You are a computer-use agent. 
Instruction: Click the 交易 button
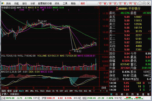pyautogui.click(x=123, y=4)
